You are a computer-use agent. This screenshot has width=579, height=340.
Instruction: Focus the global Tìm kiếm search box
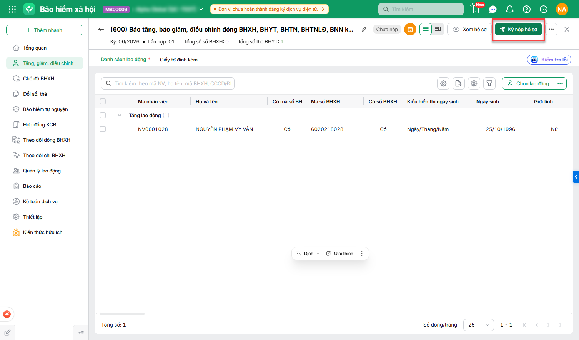[421, 9]
